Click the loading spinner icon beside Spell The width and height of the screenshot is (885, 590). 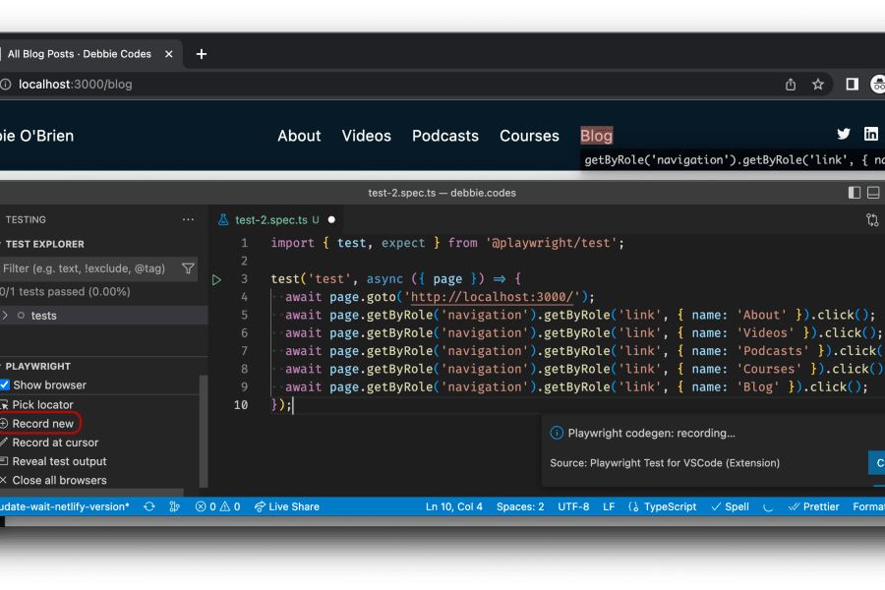[768, 506]
